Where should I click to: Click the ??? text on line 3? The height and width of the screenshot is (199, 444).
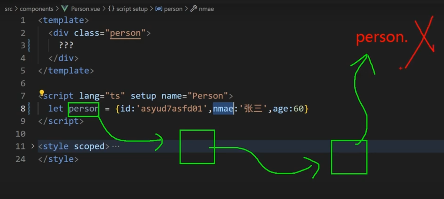pyautogui.click(x=66, y=45)
